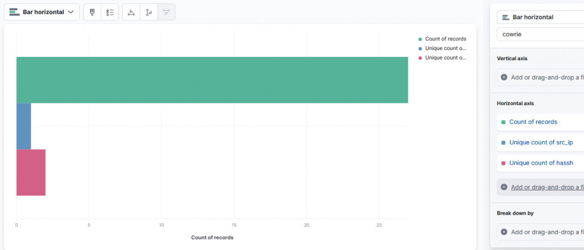Toggle blue Unique count legend entry
The image size is (584, 250).
click(x=445, y=48)
